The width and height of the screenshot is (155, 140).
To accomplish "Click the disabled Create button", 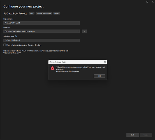I will [x=146, y=135].
